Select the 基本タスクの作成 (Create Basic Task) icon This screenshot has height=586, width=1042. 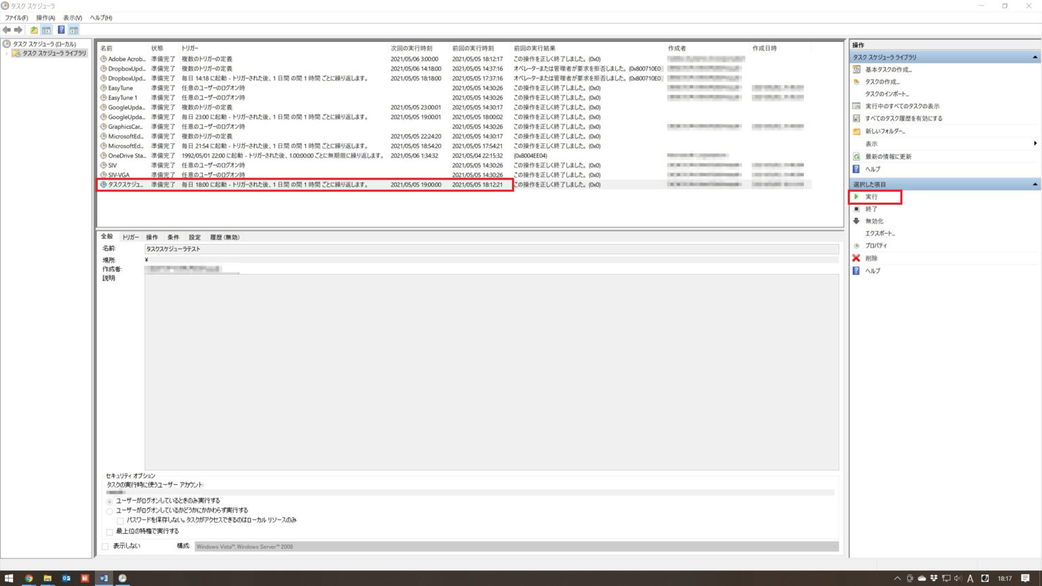884,70
